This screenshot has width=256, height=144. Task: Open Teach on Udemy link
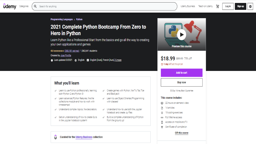tap(205, 6)
